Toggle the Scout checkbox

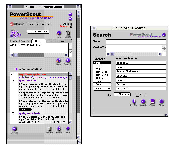[137, 95]
